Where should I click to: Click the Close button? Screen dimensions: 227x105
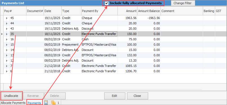pos(137,96)
